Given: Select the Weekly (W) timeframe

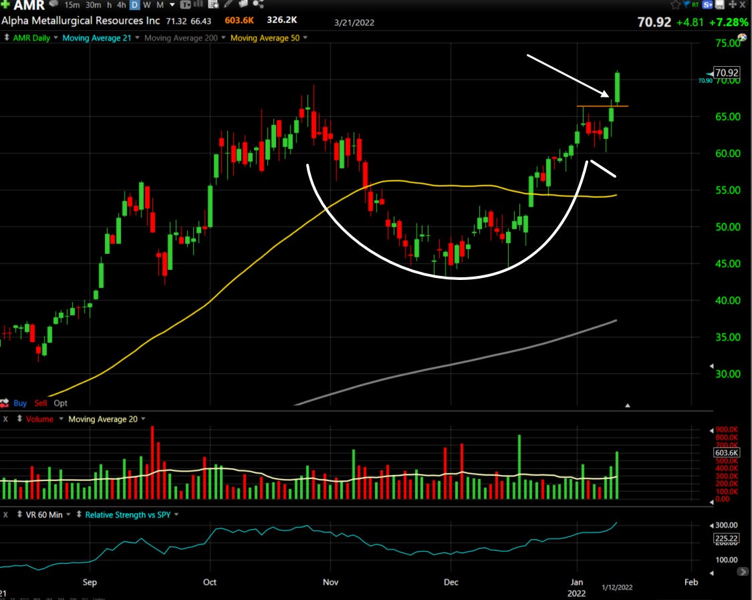Looking at the screenshot, I should tap(147, 5).
